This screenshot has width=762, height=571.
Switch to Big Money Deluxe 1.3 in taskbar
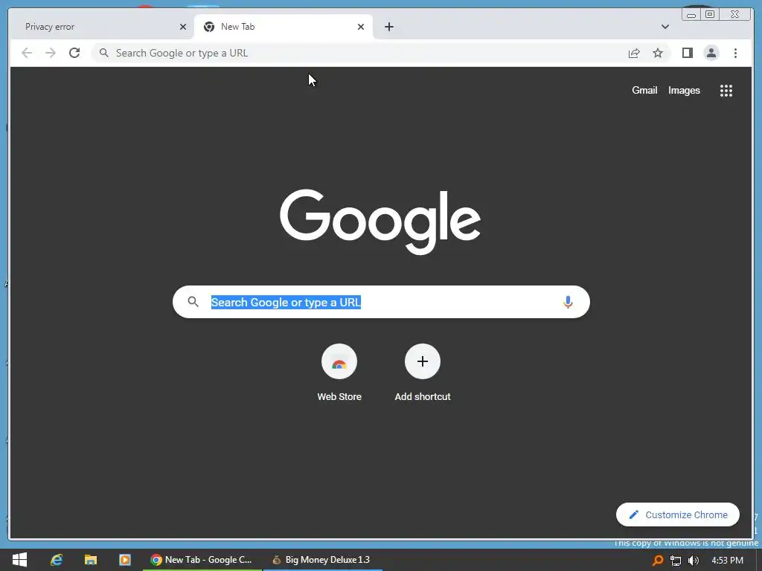[323, 560]
